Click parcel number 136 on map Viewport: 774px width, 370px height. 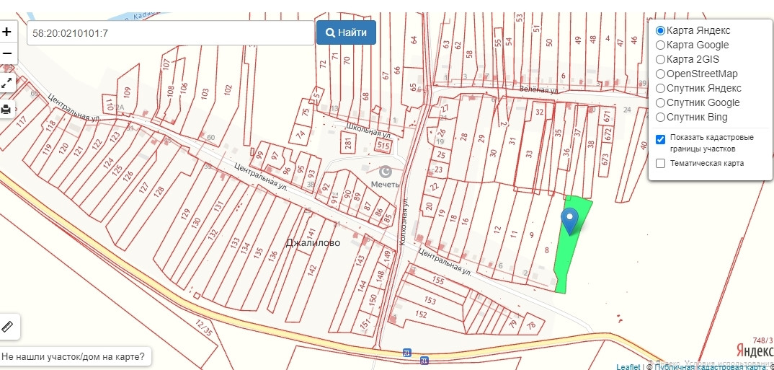click(272, 256)
